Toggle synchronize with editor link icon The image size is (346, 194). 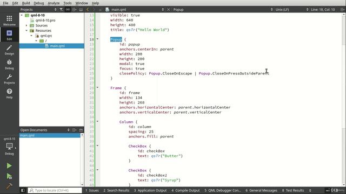tap(68, 10)
